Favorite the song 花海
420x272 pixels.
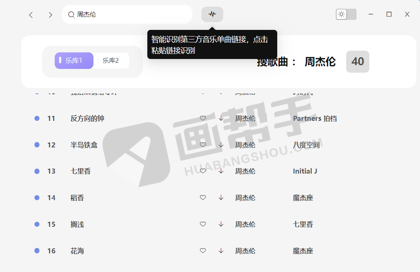tap(203, 250)
